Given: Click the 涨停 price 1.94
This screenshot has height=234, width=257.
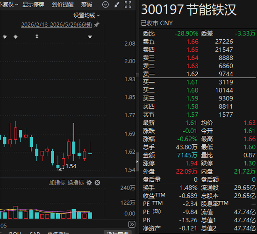Looking at the screenshot, I should click(192, 163).
